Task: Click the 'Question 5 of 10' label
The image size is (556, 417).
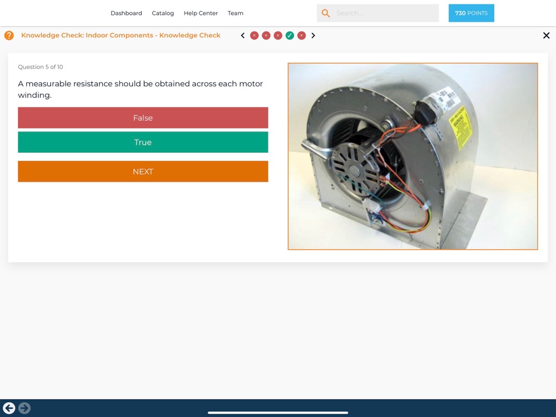Action: [x=41, y=67]
